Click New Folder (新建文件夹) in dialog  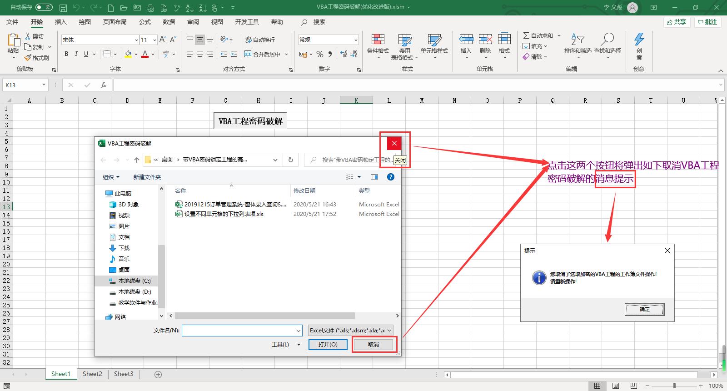pyautogui.click(x=147, y=177)
